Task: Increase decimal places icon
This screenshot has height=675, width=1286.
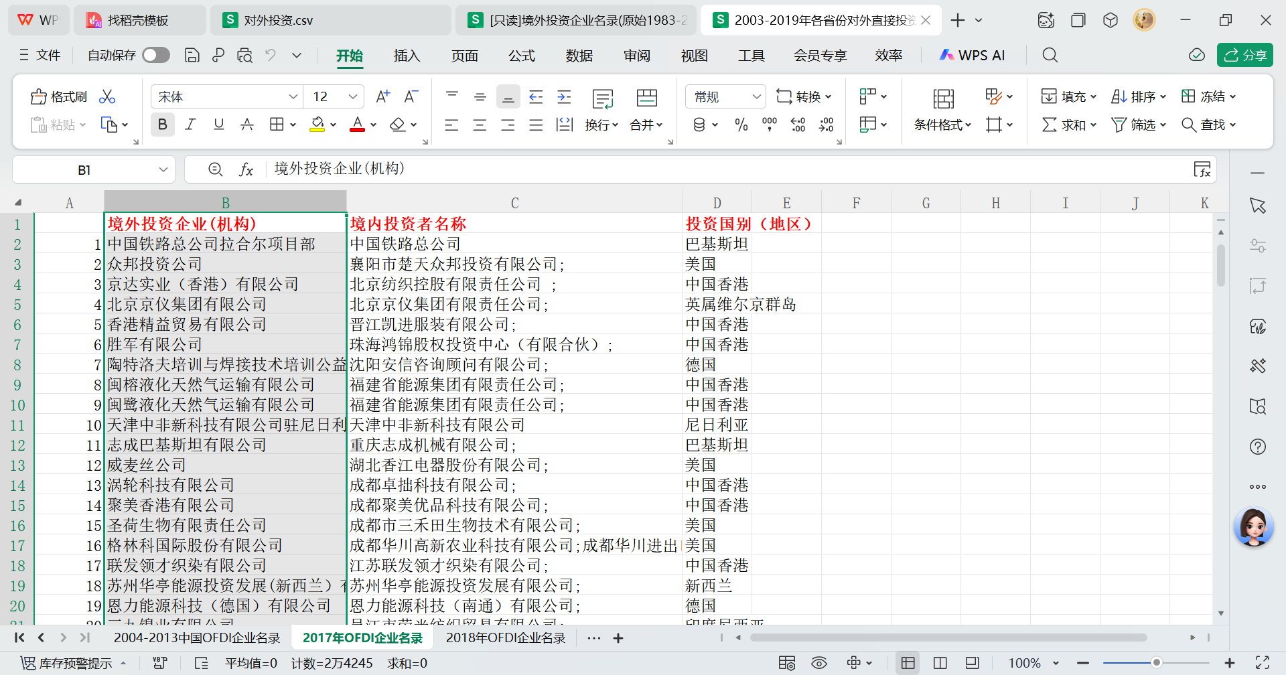Action: 798,125
